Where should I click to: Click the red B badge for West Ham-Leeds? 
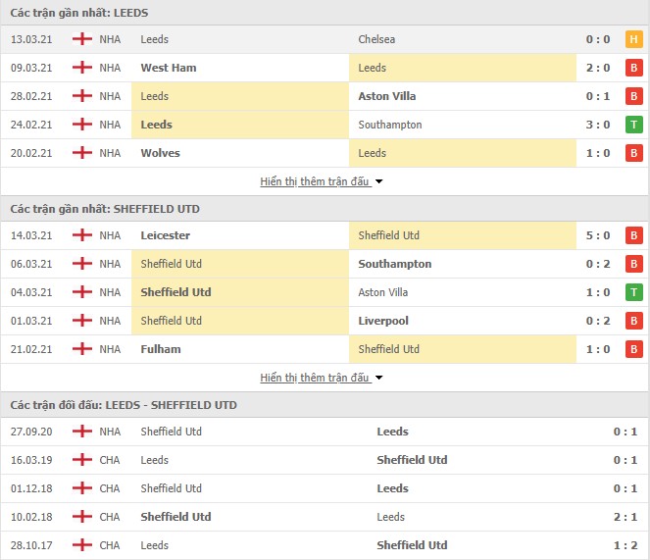click(633, 68)
